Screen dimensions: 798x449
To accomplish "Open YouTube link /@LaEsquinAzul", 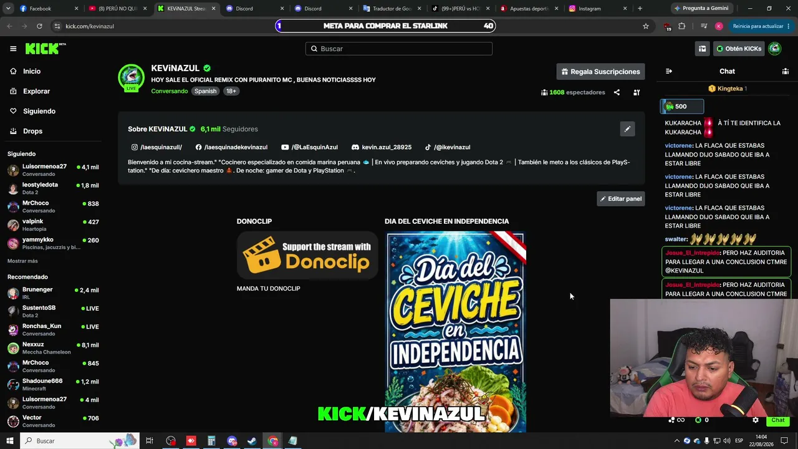I will point(309,147).
